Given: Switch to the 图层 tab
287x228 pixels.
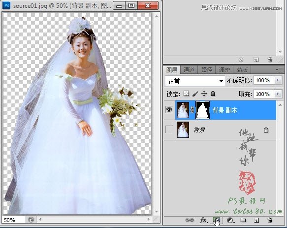Looking at the screenshot, I should coord(172,70).
